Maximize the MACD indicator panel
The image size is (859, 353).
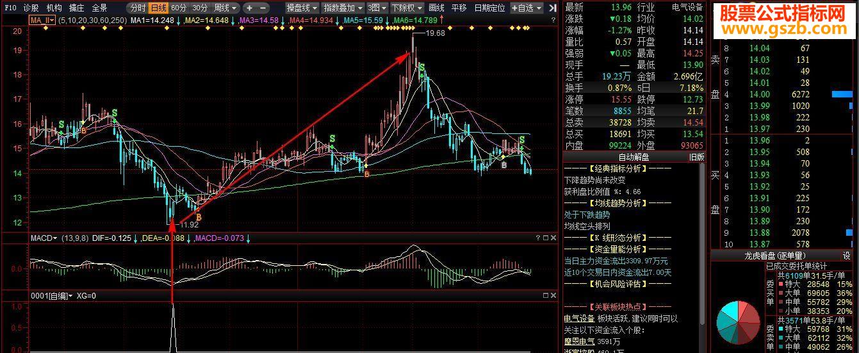coord(545,238)
